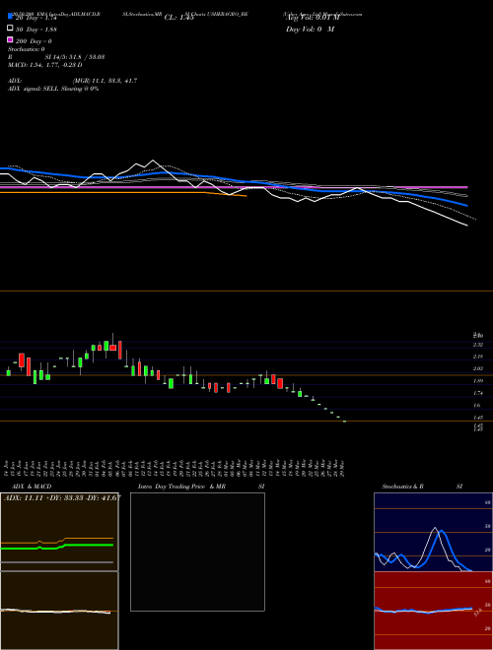Image resolution: width=493 pixels, height=650 pixels.
Task: Click the last green candlestick at chart bottom
Action: coord(344,422)
